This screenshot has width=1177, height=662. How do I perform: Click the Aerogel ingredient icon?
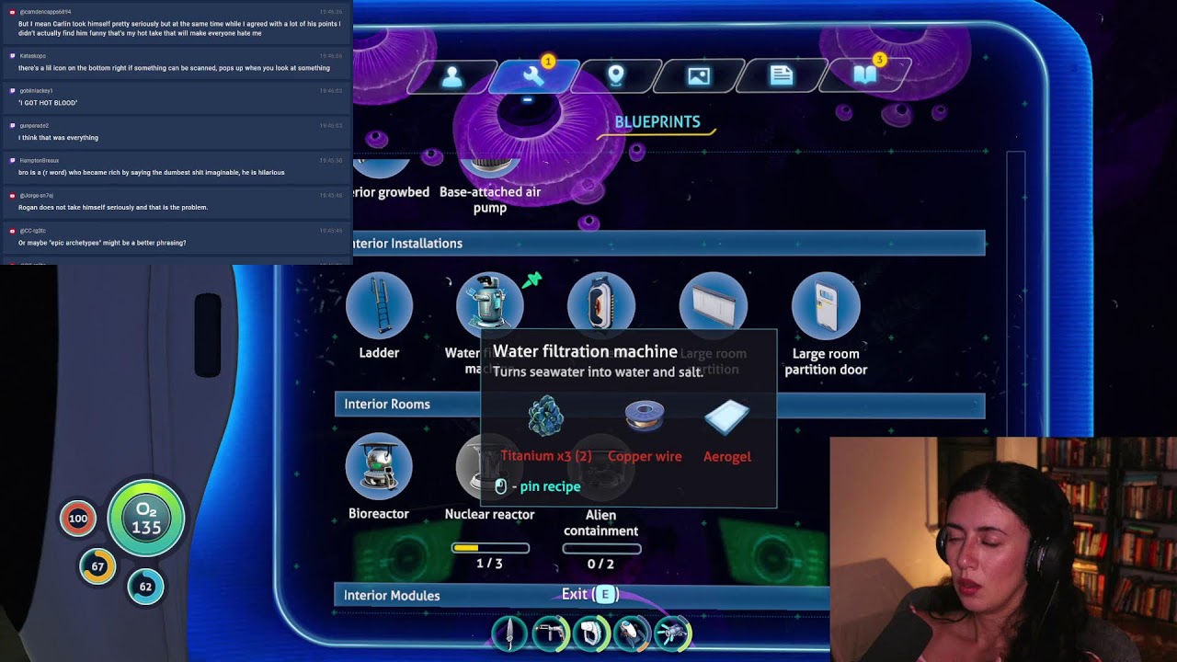click(x=727, y=417)
